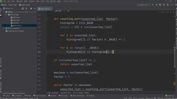
Task: Click the locate file target icon
Action: click(x=23, y=9)
